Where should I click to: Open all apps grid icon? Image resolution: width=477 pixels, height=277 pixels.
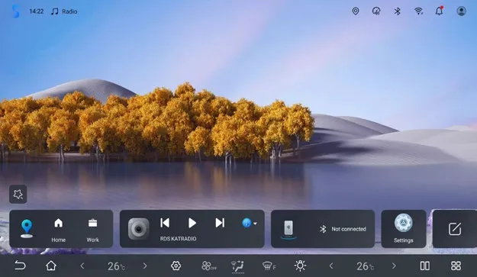456,266
